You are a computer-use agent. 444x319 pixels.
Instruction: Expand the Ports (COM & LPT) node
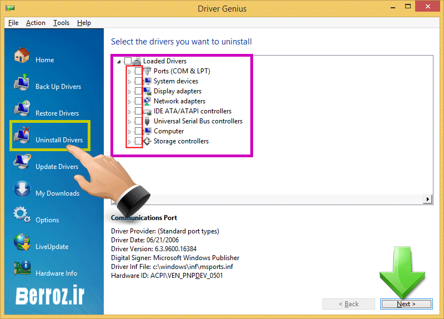coord(129,72)
